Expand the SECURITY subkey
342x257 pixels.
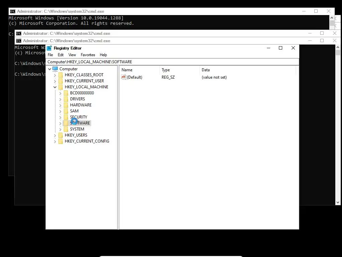[x=60, y=117]
